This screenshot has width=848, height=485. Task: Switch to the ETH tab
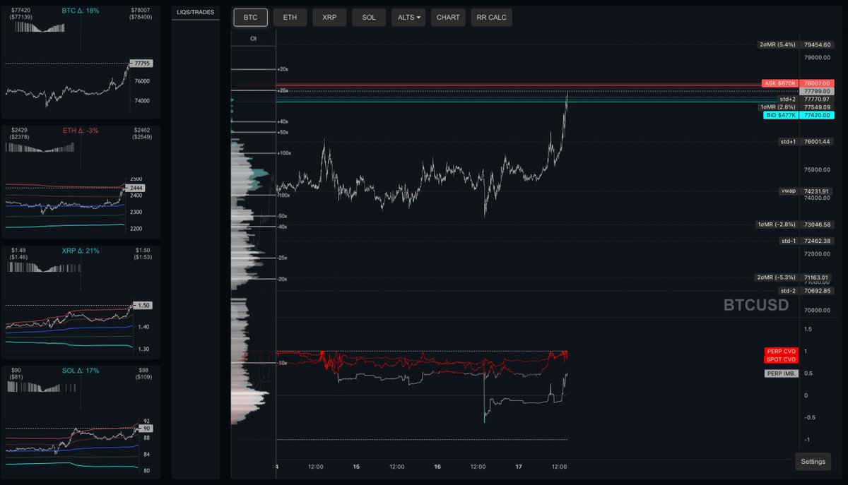point(290,18)
